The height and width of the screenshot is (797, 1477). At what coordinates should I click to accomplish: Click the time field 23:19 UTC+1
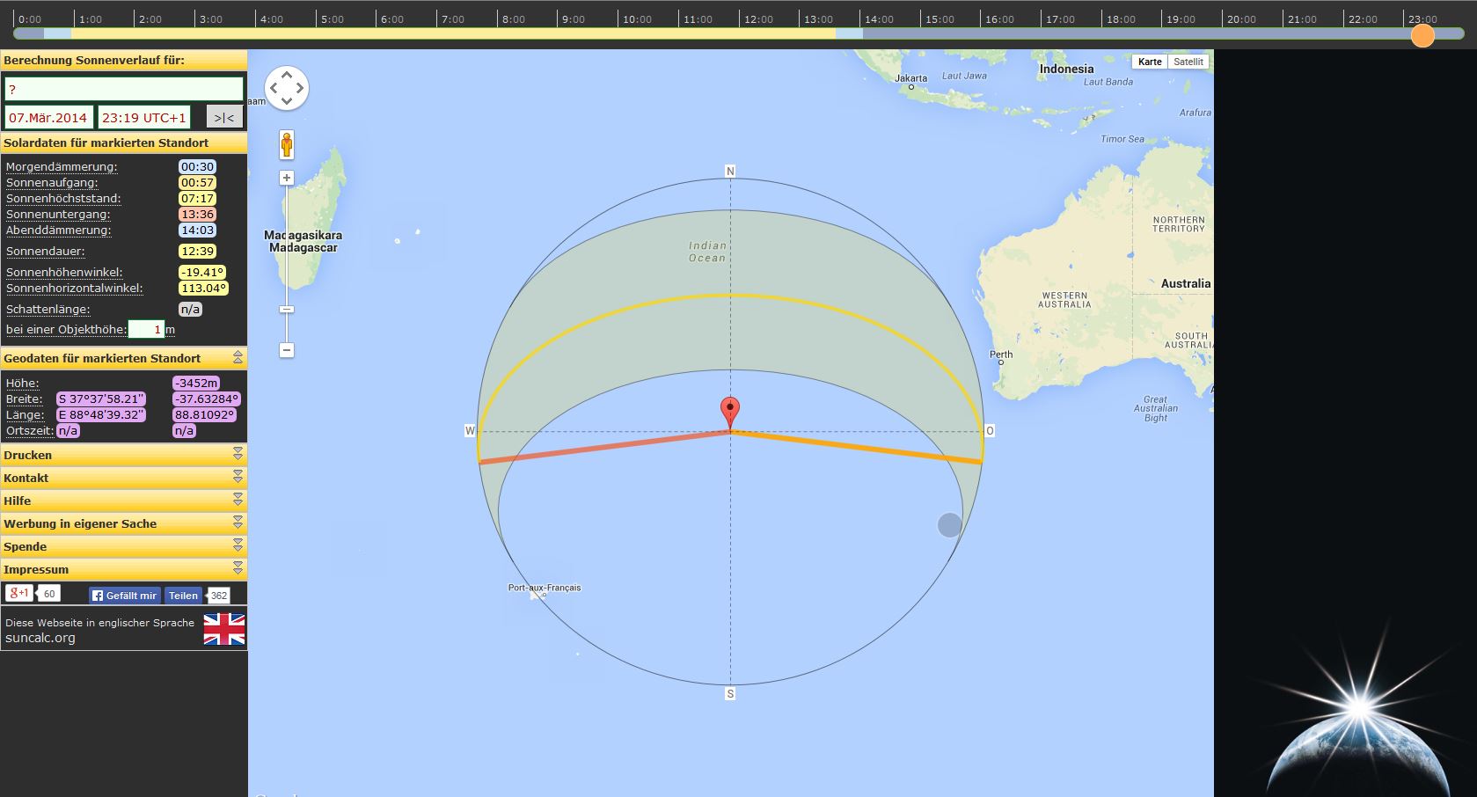(144, 117)
